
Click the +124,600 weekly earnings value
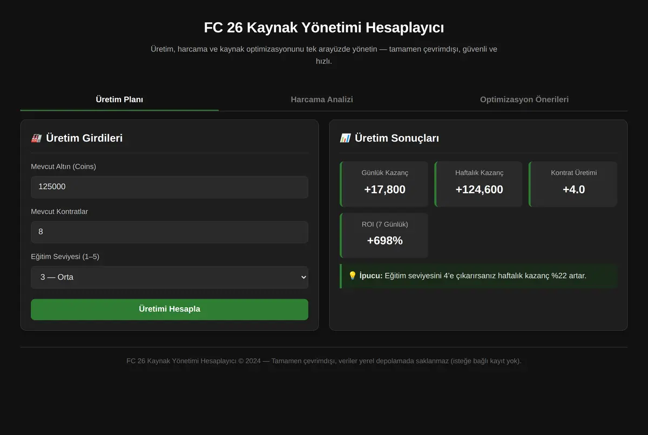click(x=480, y=189)
